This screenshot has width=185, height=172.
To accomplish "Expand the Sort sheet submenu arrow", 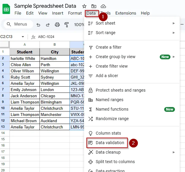I will coord(174,23).
